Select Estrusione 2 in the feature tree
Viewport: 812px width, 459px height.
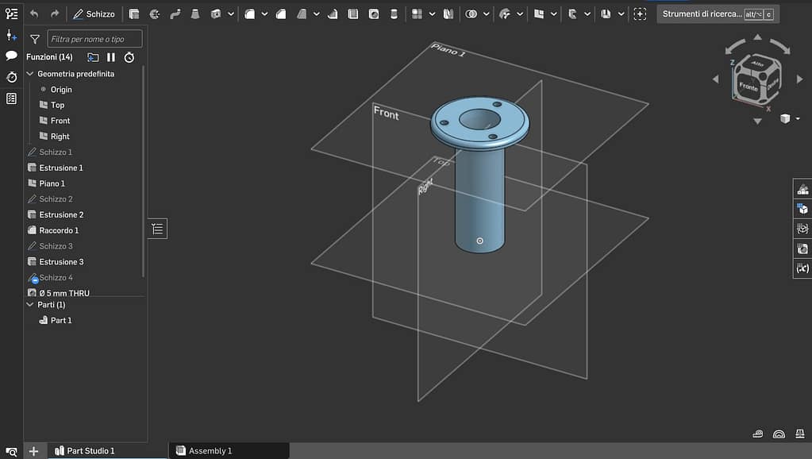(61, 214)
